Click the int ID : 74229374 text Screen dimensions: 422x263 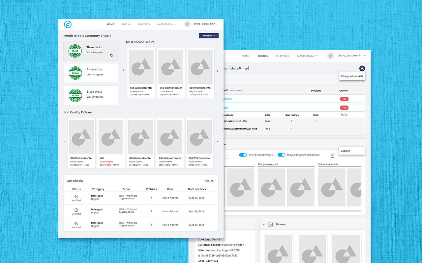[x=208, y=261]
